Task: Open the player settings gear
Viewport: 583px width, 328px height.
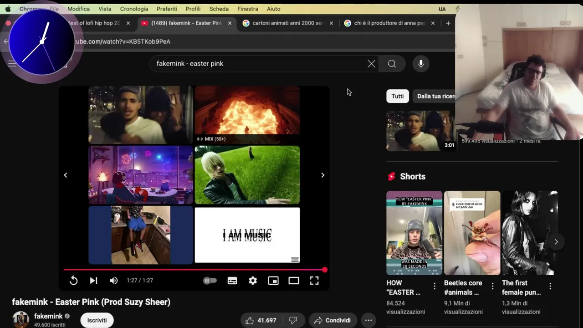Action: coord(253,281)
